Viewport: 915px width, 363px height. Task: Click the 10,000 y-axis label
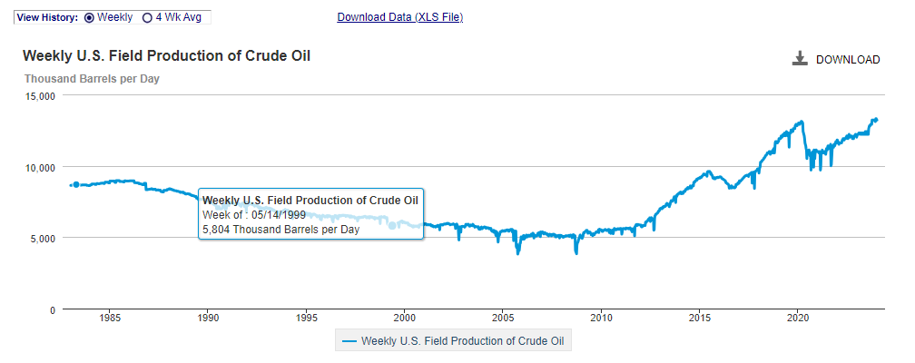(x=42, y=167)
